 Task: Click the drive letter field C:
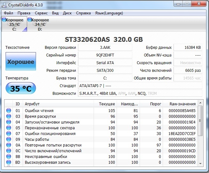105,78
